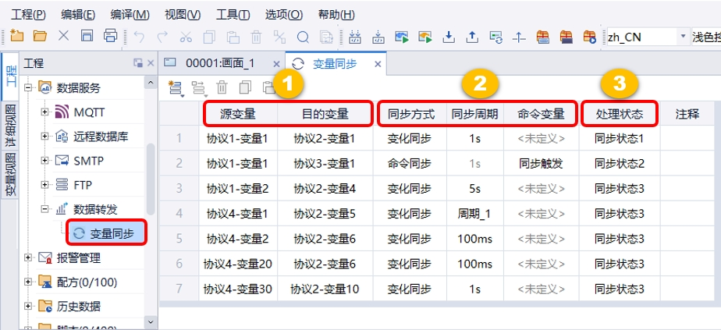Click the main toolbar Delete trash icon
Viewport: 721px width, 330px height.
[x=256, y=37]
